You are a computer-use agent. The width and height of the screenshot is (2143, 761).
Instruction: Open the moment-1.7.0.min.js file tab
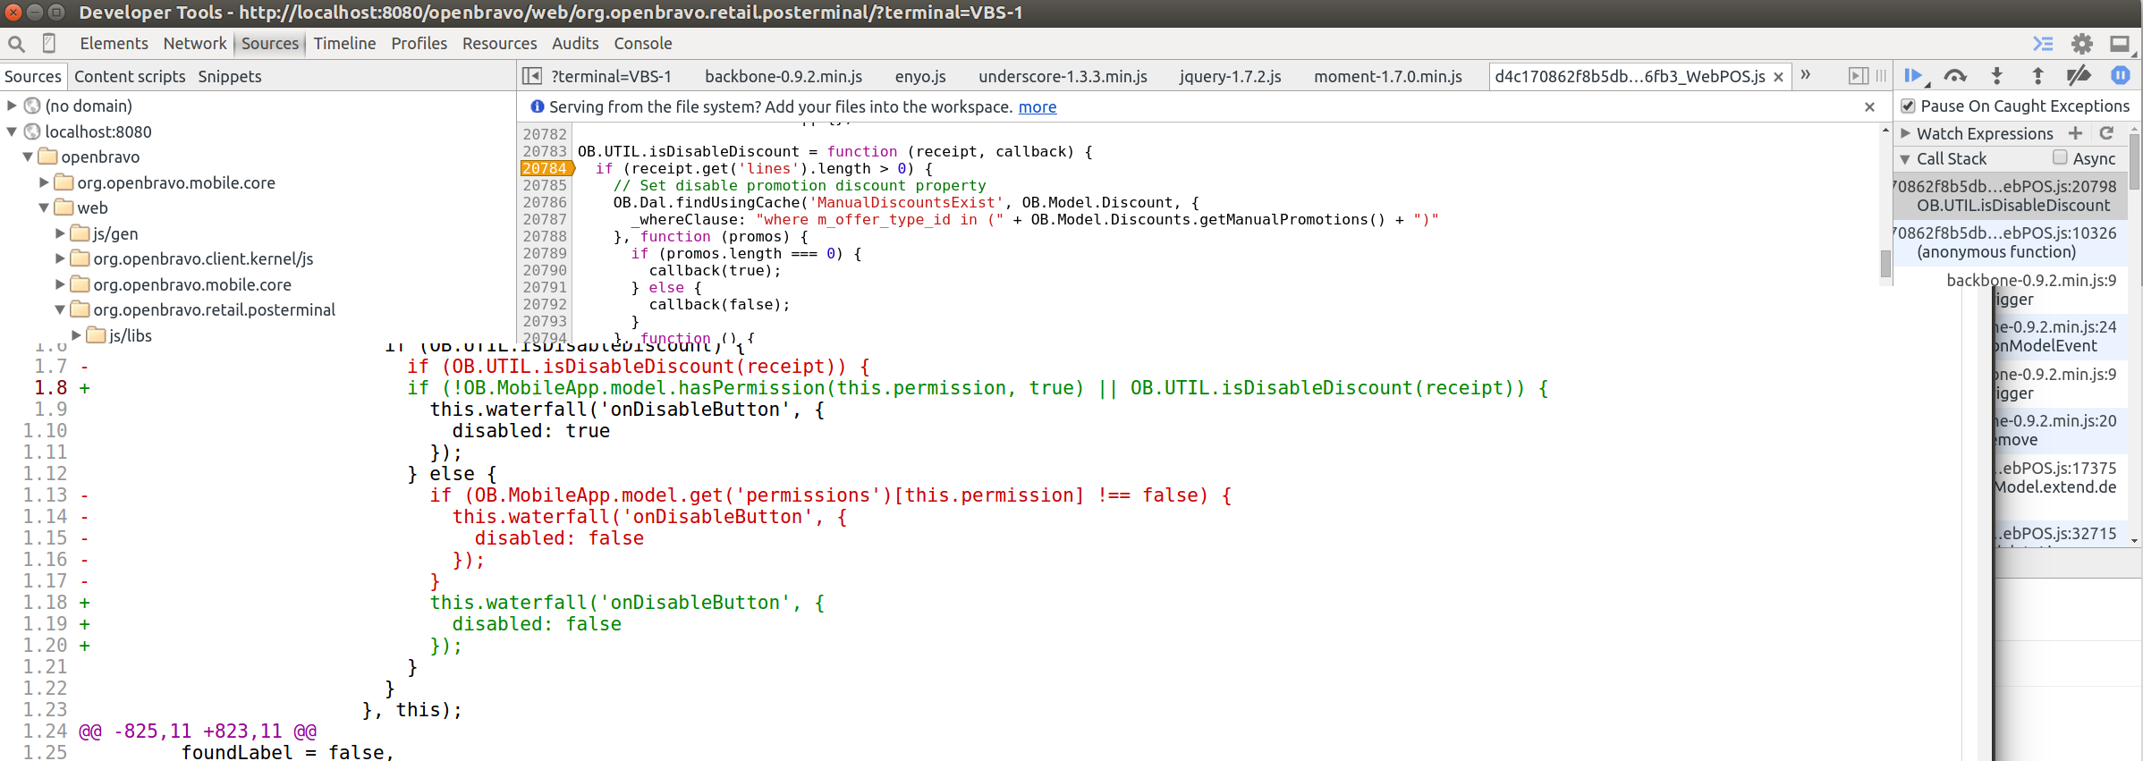[1388, 76]
